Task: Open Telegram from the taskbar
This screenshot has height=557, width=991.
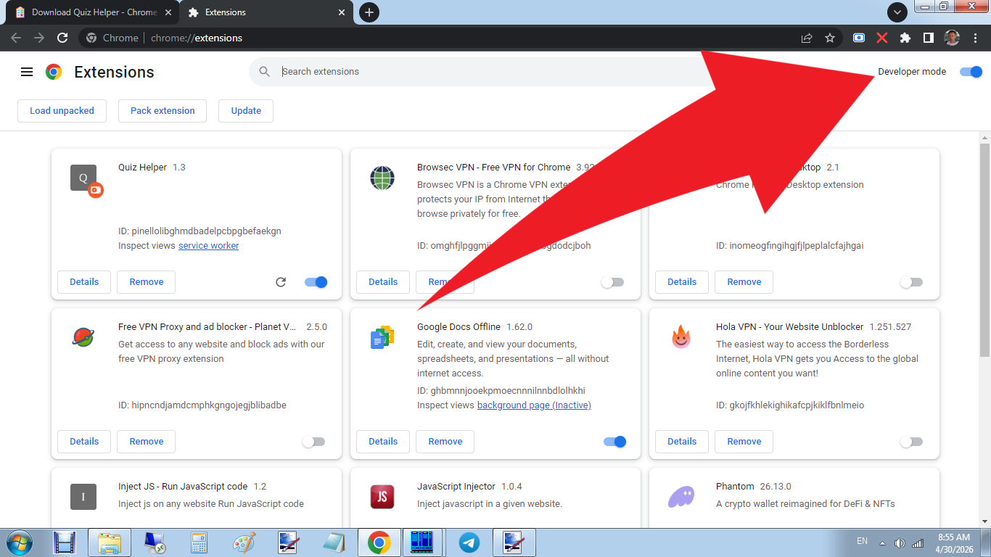Action: tap(469, 542)
